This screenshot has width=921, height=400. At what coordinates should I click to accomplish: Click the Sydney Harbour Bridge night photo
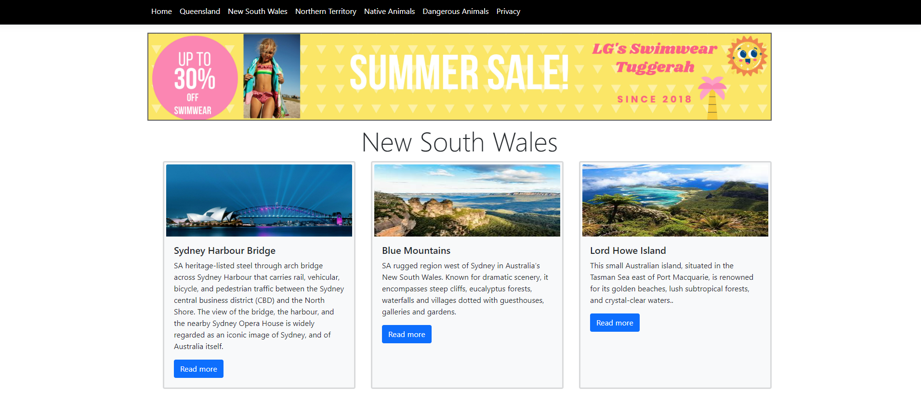click(259, 200)
